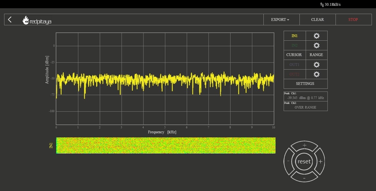Stop the acquisition with STOP button
Image resolution: width=376 pixels, height=191 pixels.
pos(353,20)
